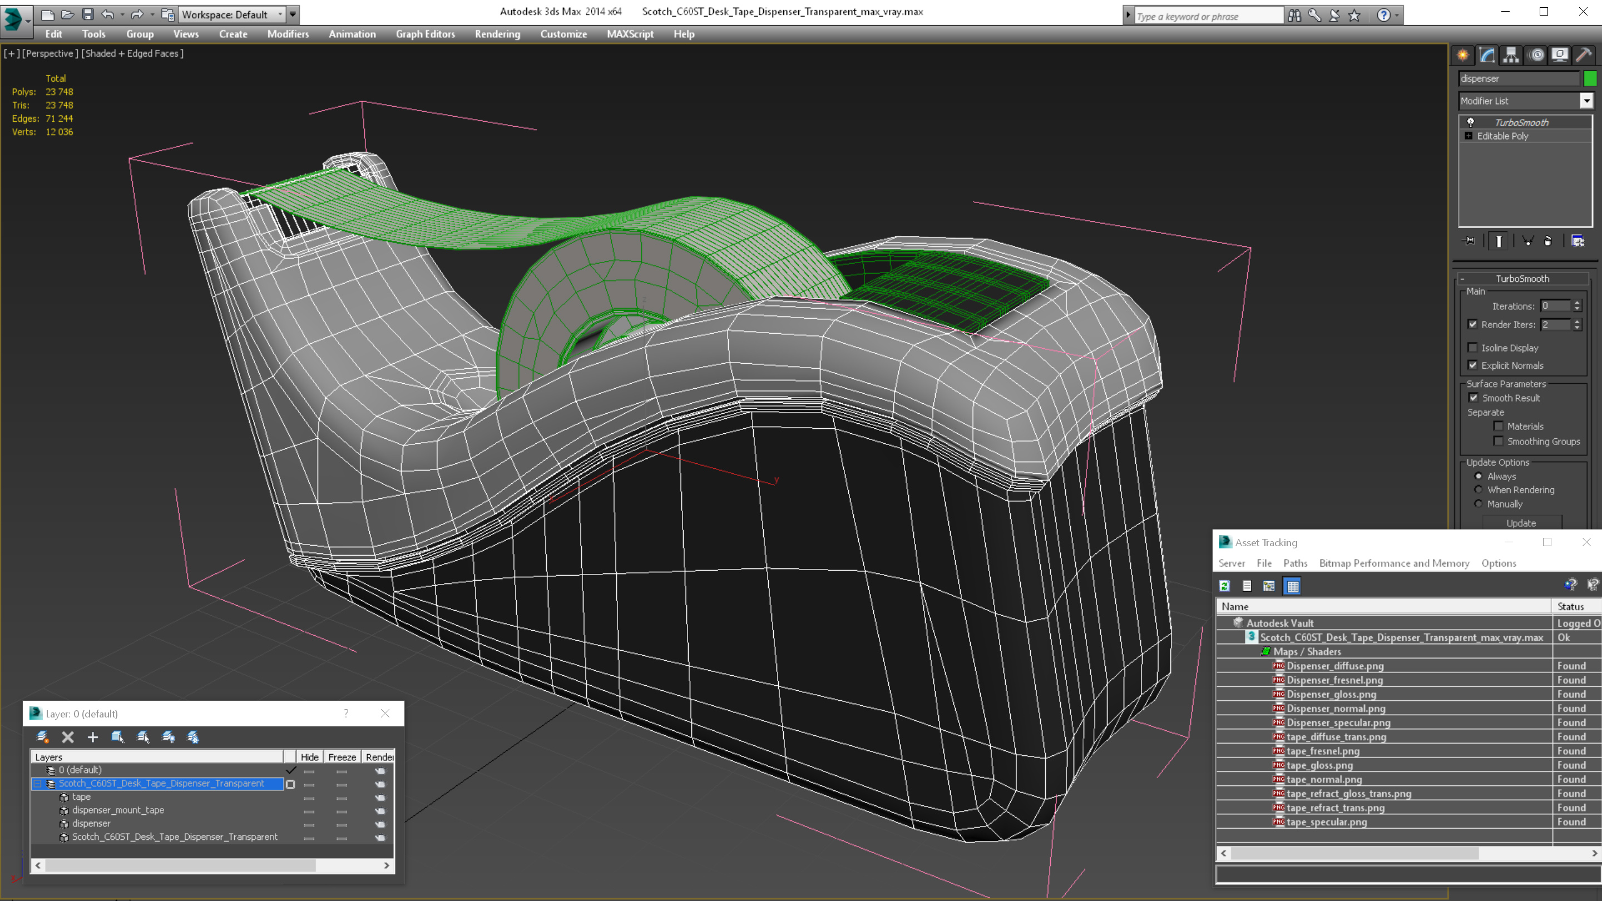Select the dispenser_mount_tape layer item
This screenshot has height=901, width=1602.
118,810
